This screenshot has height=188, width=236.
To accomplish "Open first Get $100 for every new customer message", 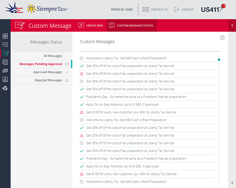I will coord(148,112).
